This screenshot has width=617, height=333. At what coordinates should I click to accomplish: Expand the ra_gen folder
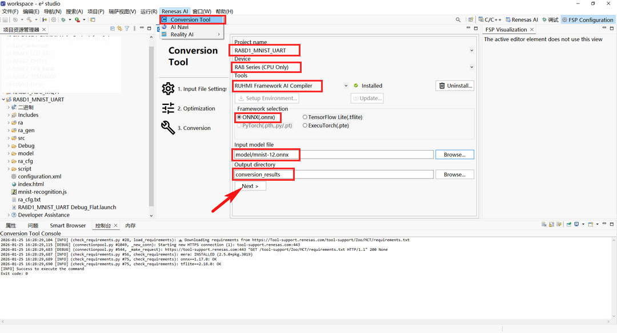[9, 131]
